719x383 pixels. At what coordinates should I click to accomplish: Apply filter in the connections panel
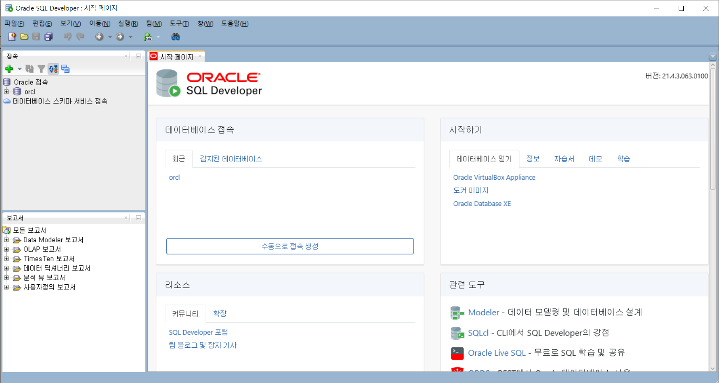pos(41,69)
